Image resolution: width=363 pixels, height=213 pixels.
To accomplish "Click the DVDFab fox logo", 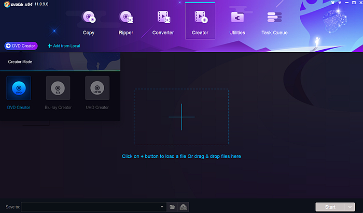I will (7, 4).
